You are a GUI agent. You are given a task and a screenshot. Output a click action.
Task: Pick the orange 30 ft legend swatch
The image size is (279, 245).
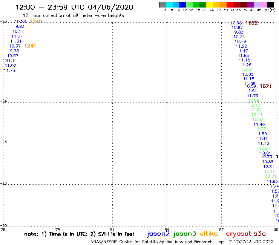(x=223, y=5)
